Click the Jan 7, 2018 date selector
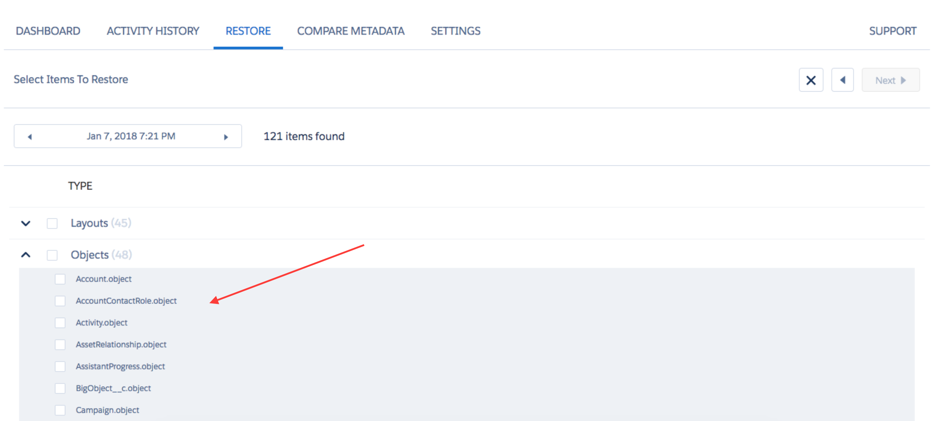 point(127,136)
